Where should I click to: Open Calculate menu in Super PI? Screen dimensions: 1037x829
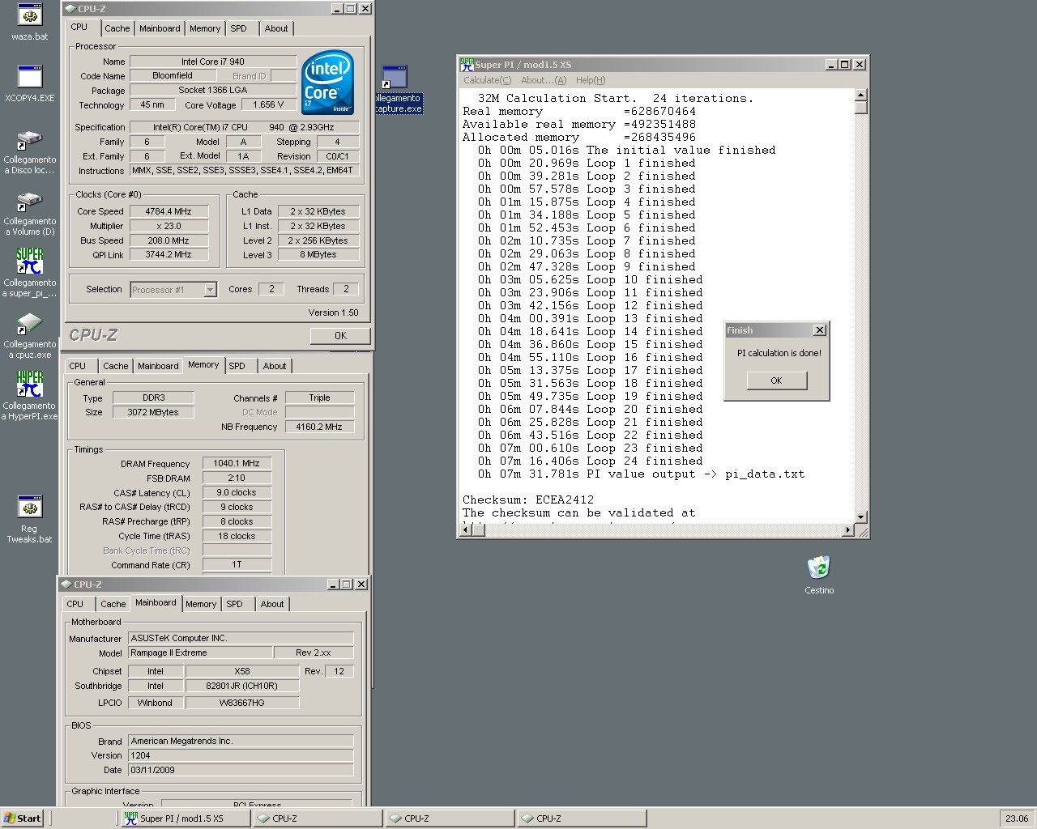(487, 80)
